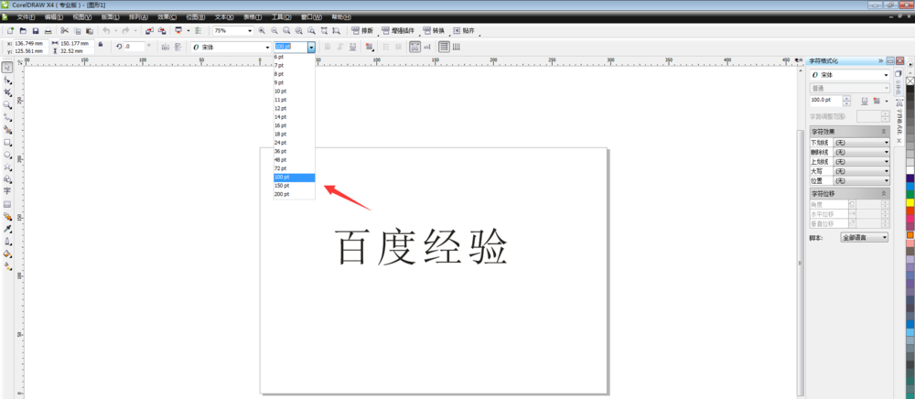Pick the white color swatch in palette
Viewport: 915px width, 399px height.
910,169
